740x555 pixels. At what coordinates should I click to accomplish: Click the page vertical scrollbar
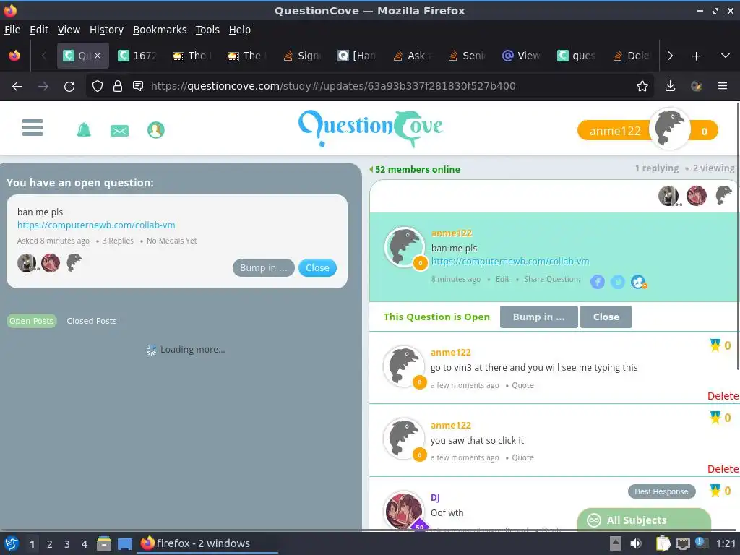738,236
